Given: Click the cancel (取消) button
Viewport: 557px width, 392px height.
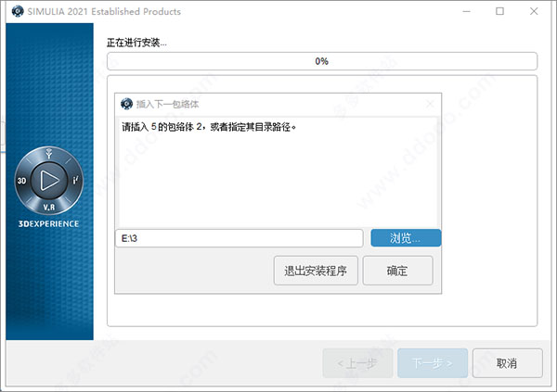Looking at the screenshot, I should tap(507, 363).
